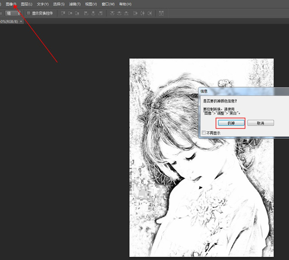Click the Distribute right edges icon
Screen dimensions: 289x260
[150, 13]
